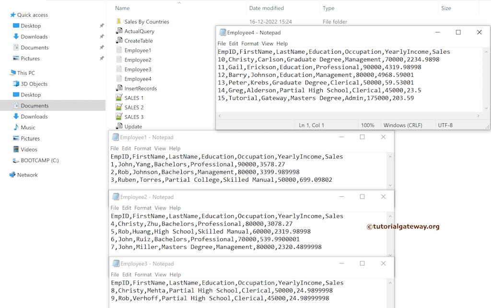
Task: Open Help menu in Employee4 Notepad
Action: click(x=282, y=44)
